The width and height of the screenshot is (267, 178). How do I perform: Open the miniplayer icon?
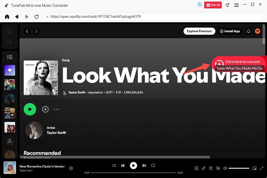(254, 168)
